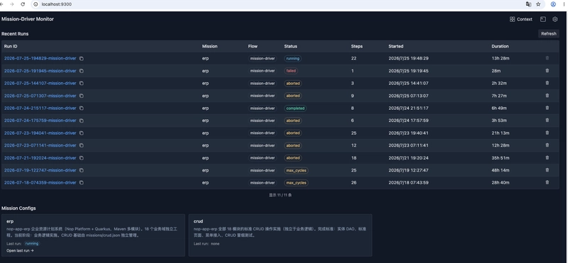Delete the aborted run lasting 12h 28m
Viewport: 568px width, 263px height.
coord(547,145)
